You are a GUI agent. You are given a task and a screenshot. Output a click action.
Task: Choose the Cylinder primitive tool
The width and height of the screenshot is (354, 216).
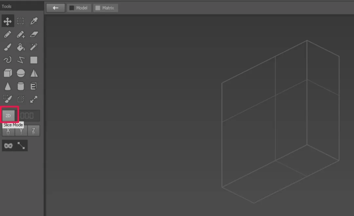pos(21,86)
